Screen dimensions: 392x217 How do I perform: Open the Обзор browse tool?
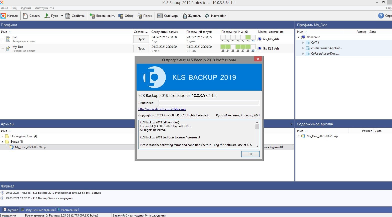click(x=121, y=16)
